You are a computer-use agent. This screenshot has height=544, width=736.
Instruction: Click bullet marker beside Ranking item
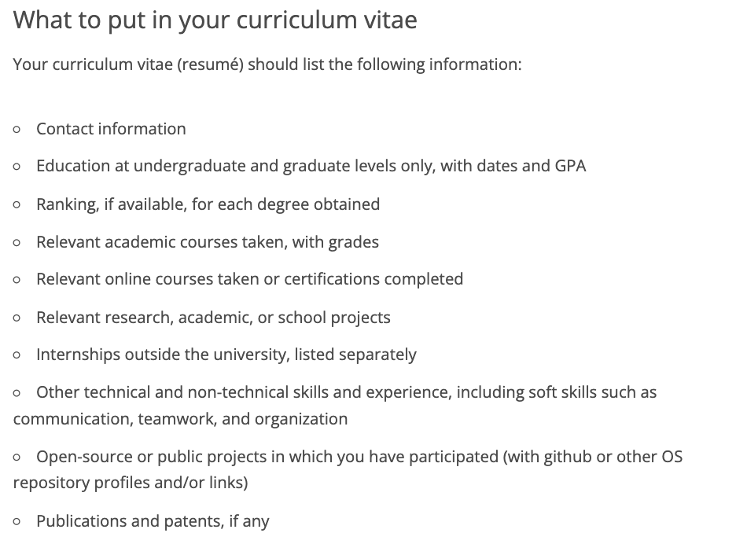(x=17, y=205)
